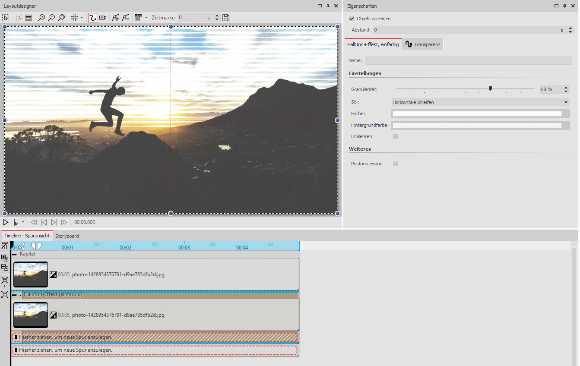Click the photo-1428954376791 thumbnail in the timeline
This screenshot has height=366, width=580.
[x=30, y=274]
